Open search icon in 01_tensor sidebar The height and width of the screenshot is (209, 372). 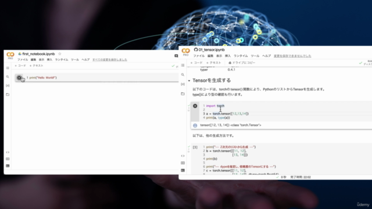(183, 75)
